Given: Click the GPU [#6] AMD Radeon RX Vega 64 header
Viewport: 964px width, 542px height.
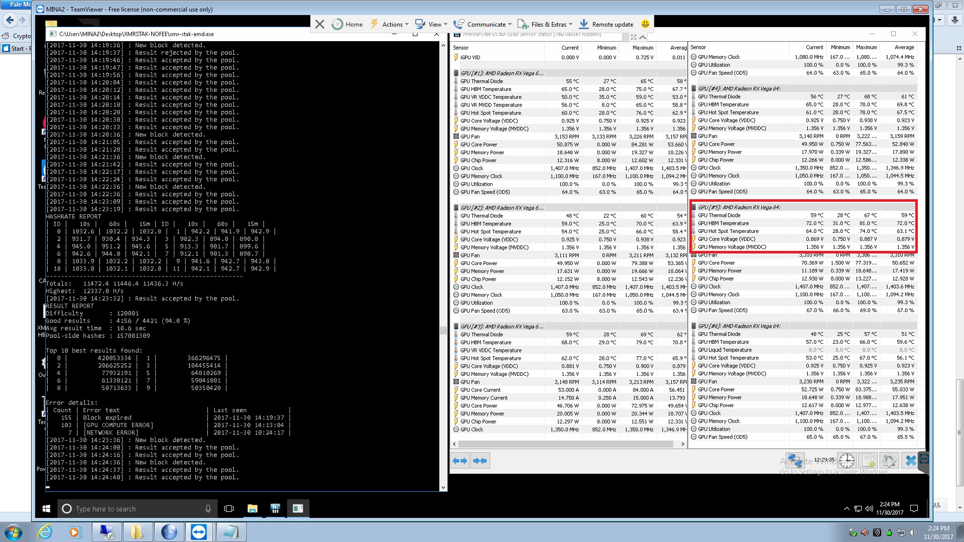Looking at the screenshot, I should point(739,326).
